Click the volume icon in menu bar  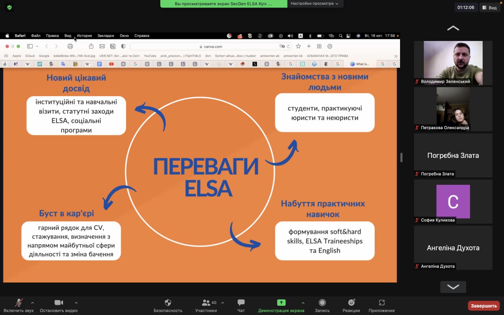click(290, 35)
